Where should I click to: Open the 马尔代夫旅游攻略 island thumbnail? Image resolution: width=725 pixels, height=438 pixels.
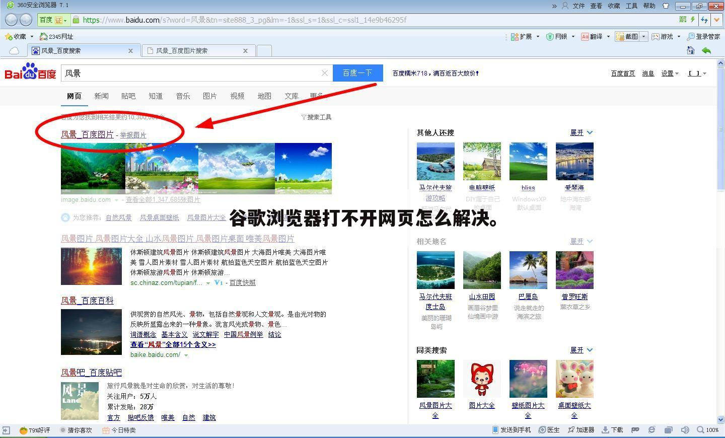[436, 161]
